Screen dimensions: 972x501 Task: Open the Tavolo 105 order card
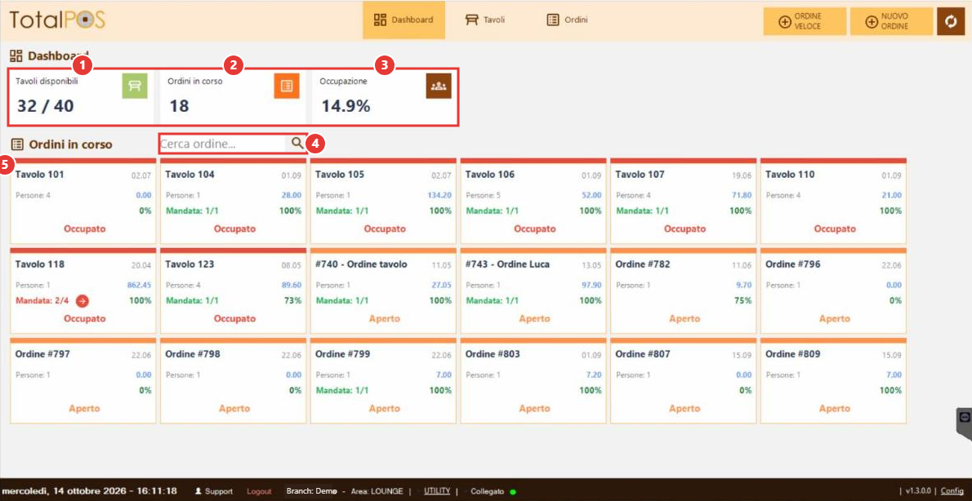[383, 201]
